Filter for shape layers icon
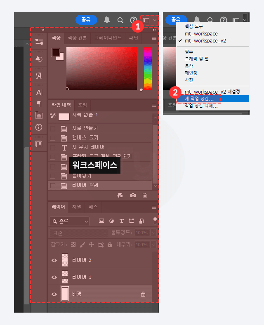The image size is (264, 325). [131, 221]
